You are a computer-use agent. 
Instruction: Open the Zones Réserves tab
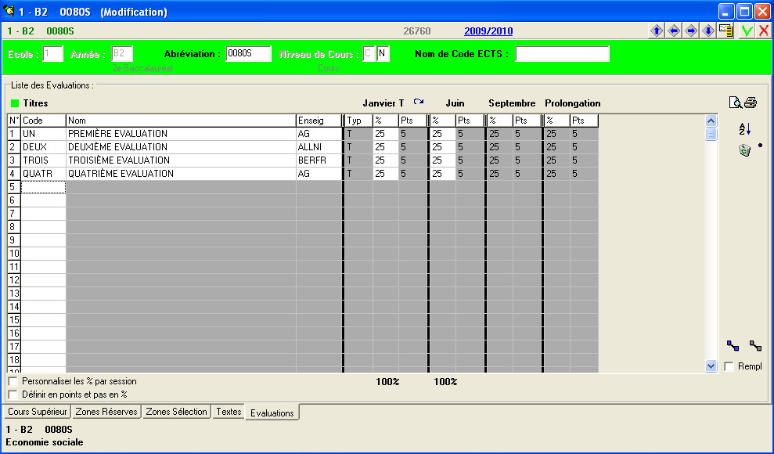[106, 412]
